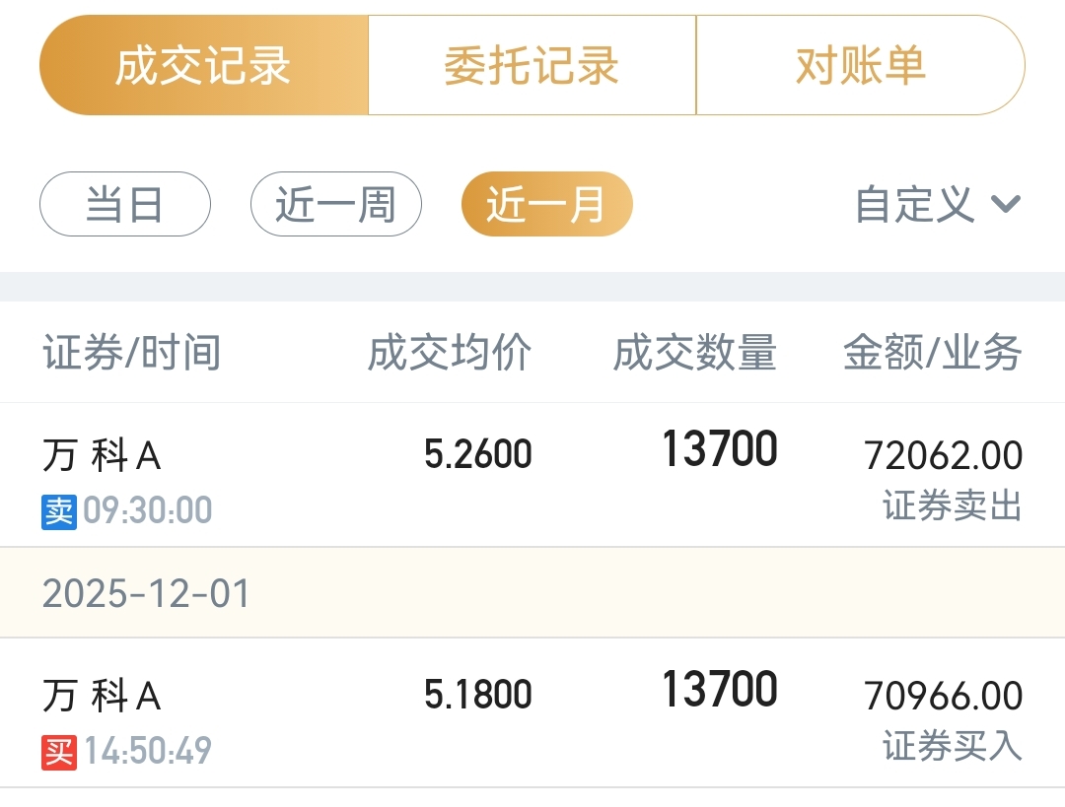This screenshot has height=807, width=1065.
Task: Select the 近一周 time range
Action: pos(335,205)
